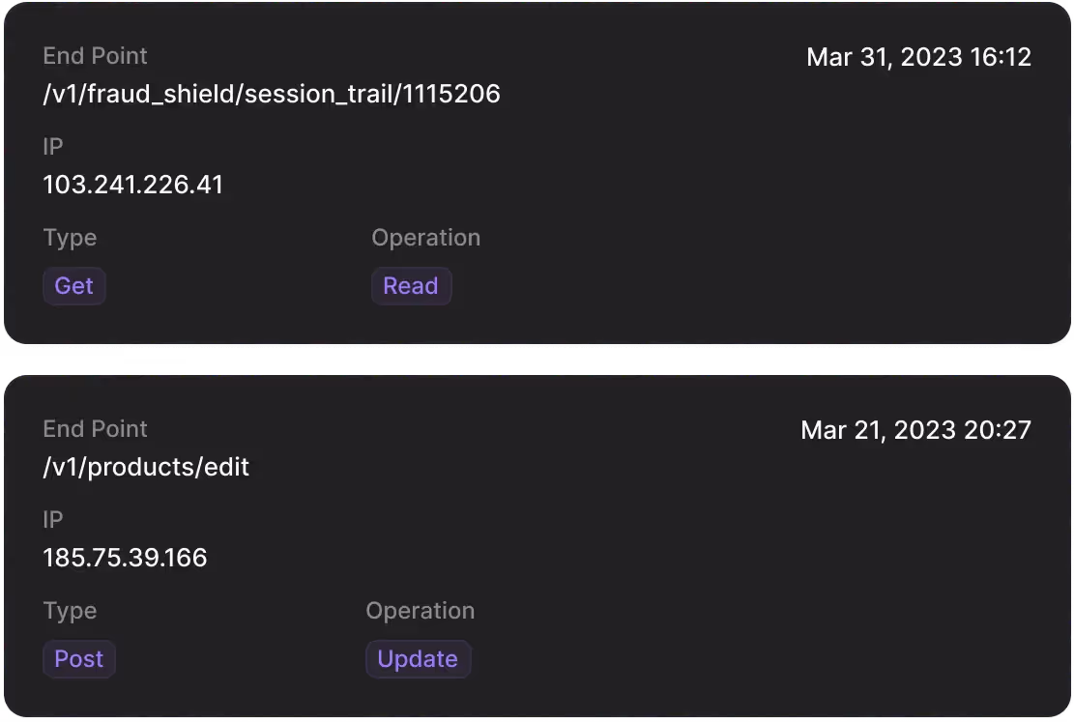Click the Type label above Get badge
The width and height of the screenshot is (1074, 722).
(x=70, y=238)
